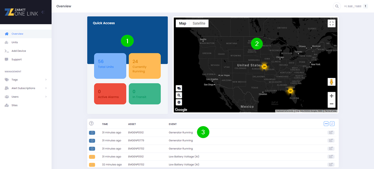The width and height of the screenshot is (374, 169).
Task: Open the three-dots options for events table
Action: coord(326,123)
